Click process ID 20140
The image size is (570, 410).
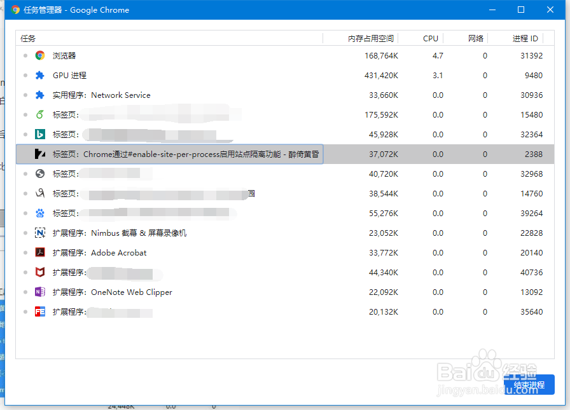coord(531,253)
